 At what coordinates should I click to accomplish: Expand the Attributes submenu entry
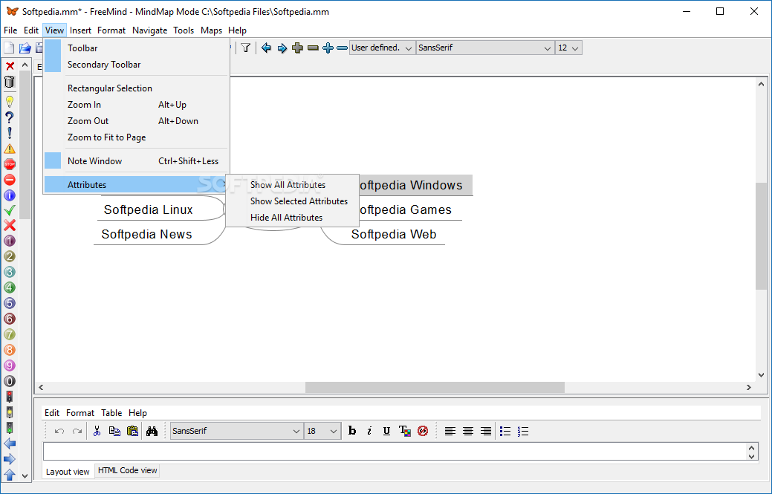136,185
